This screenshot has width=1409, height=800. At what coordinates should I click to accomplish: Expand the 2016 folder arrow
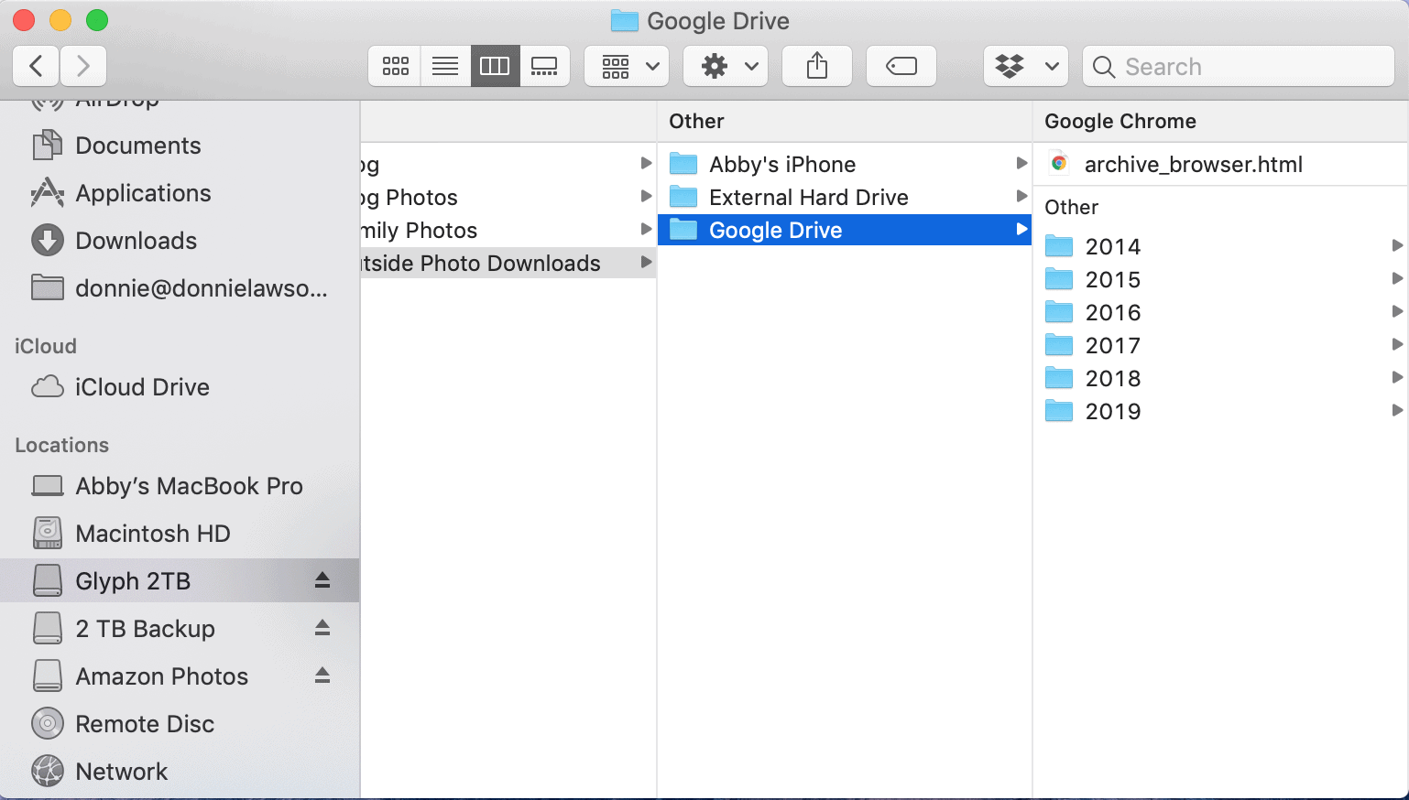tap(1397, 311)
